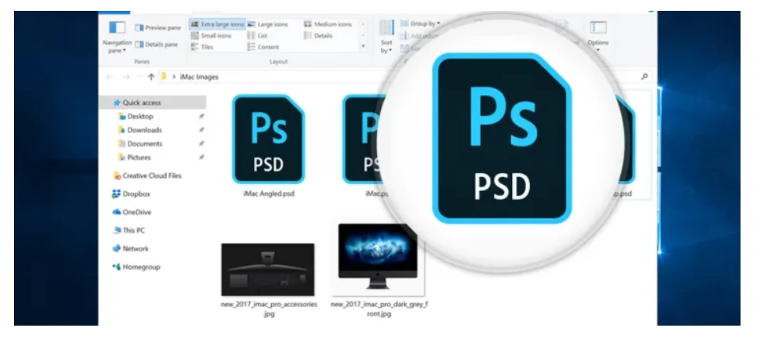
Task: Click iMac Images in address bar
Action: pos(200,77)
